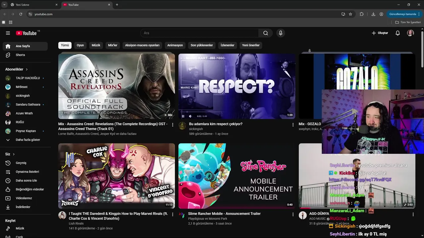
Task: Open the Siz section chevron
Action: 14,154
